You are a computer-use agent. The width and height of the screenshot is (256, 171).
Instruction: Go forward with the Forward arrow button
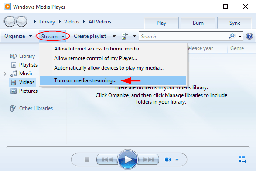pos(21,21)
